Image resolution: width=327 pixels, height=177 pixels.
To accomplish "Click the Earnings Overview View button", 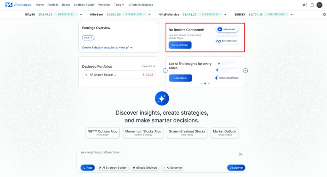I will 88,38.
